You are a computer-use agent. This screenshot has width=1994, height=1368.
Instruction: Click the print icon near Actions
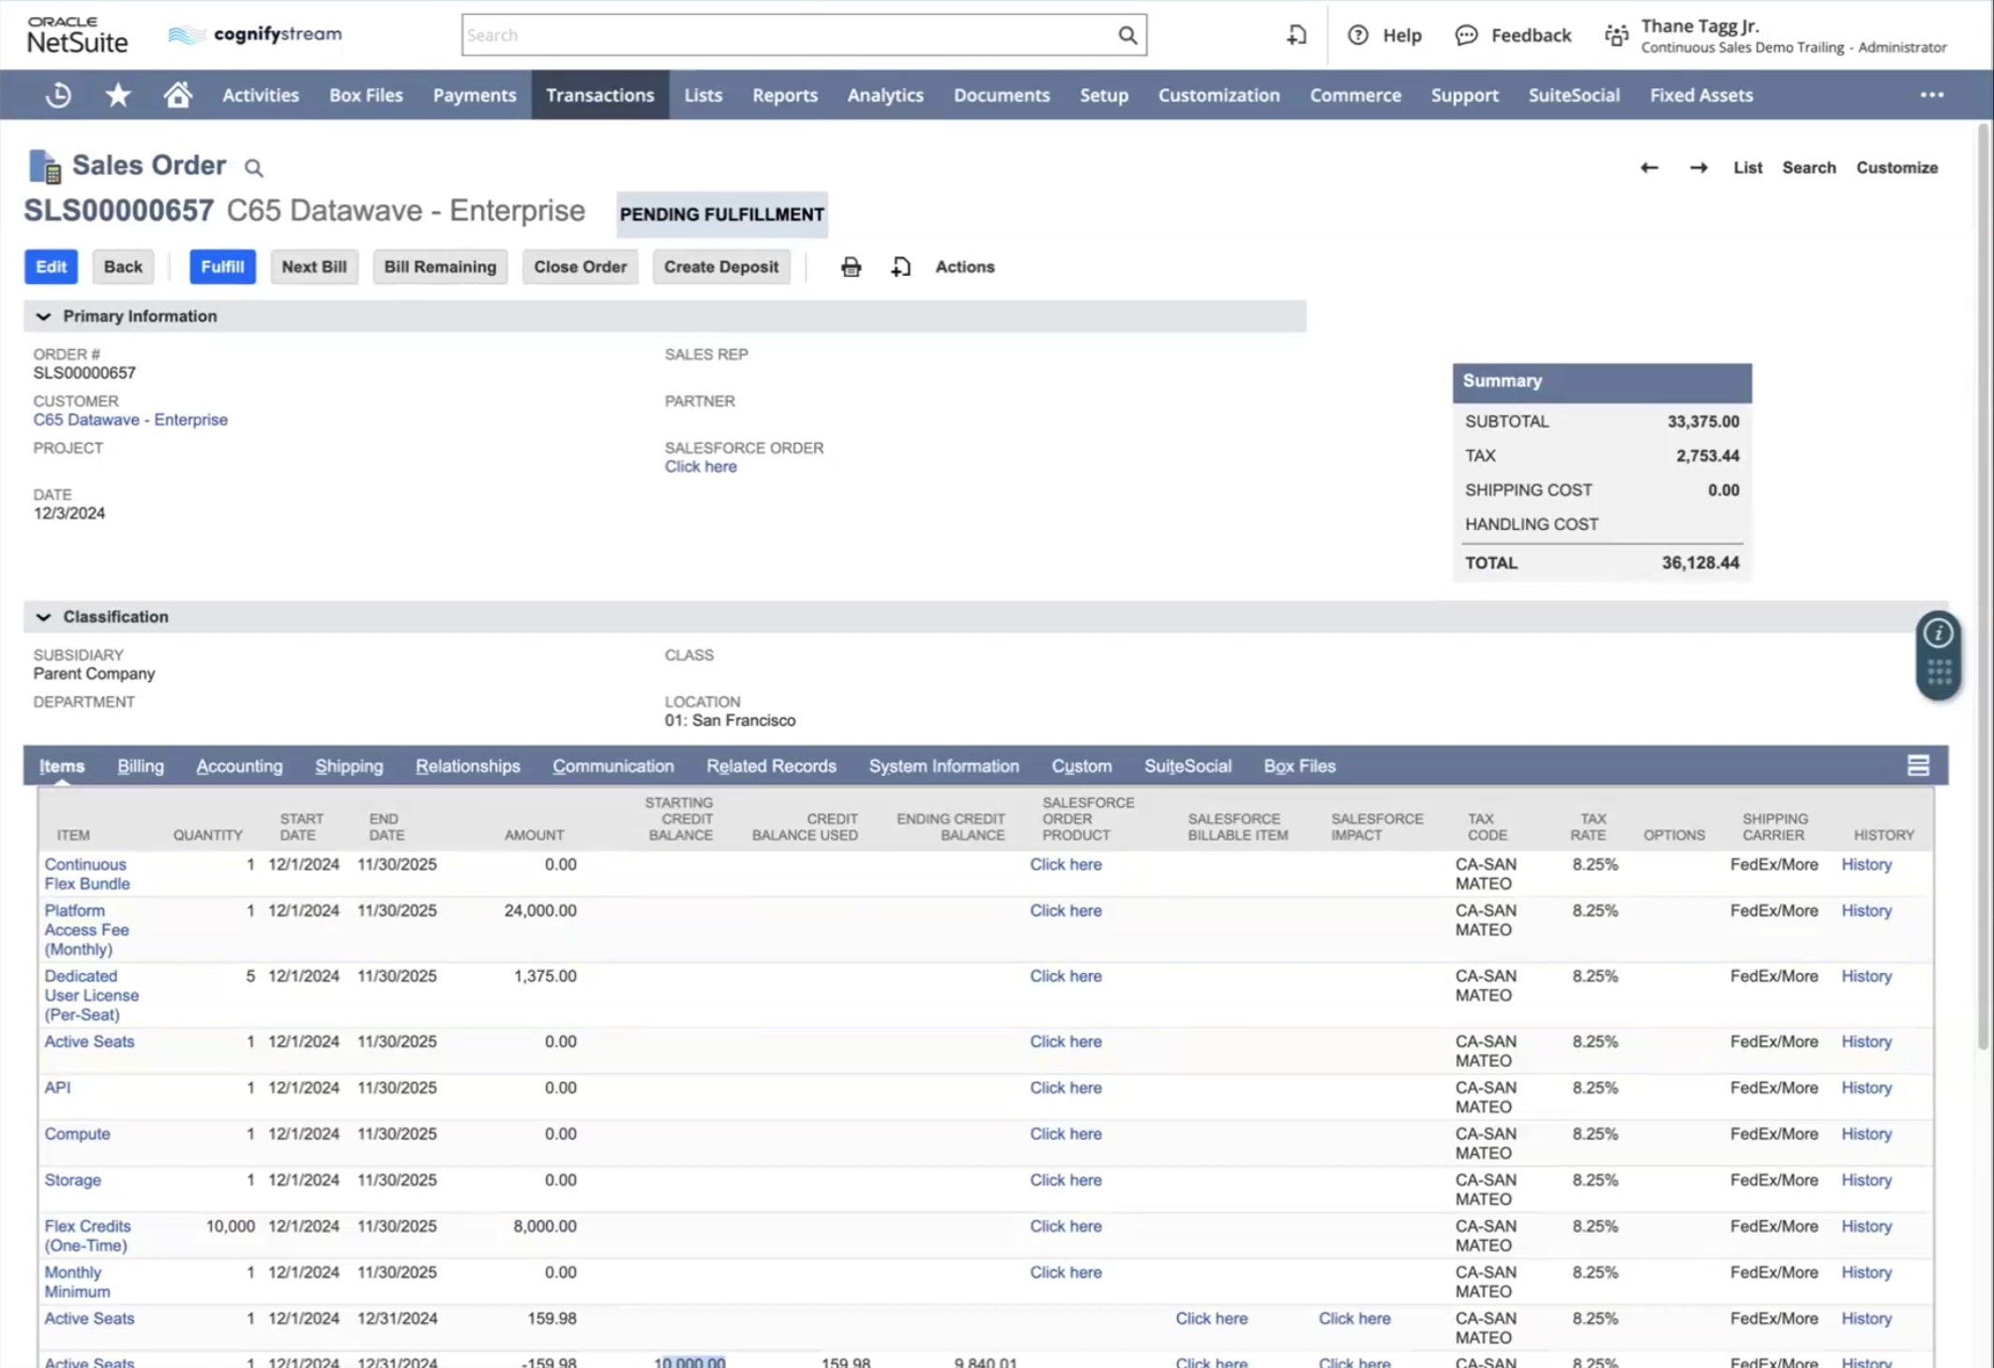(851, 267)
